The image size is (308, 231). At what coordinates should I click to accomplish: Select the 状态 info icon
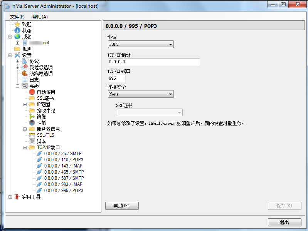click(17, 30)
